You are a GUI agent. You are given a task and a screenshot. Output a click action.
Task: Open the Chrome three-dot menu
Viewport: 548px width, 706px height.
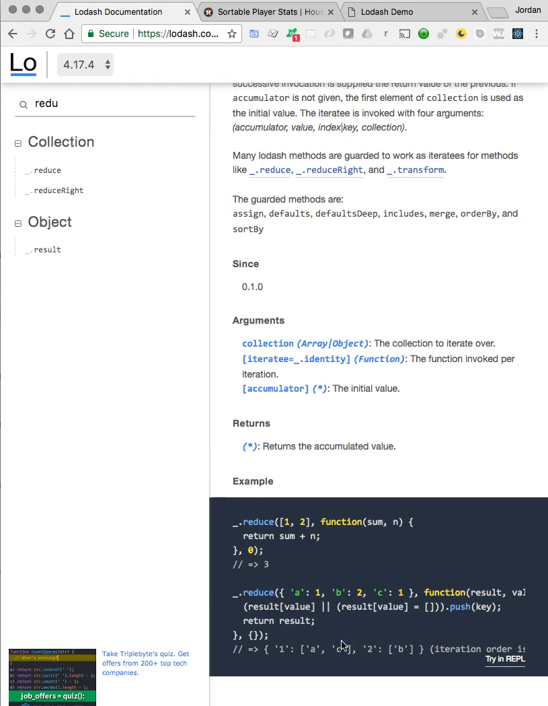[537, 34]
